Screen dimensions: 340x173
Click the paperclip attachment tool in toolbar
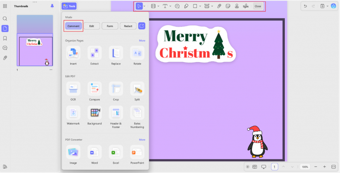(219, 6)
